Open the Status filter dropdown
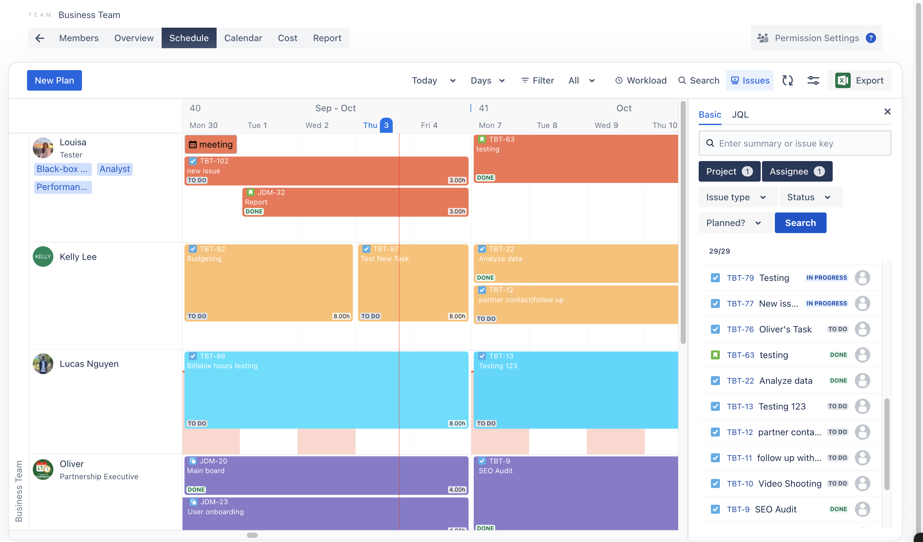The image size is (923, 542). 810,197
